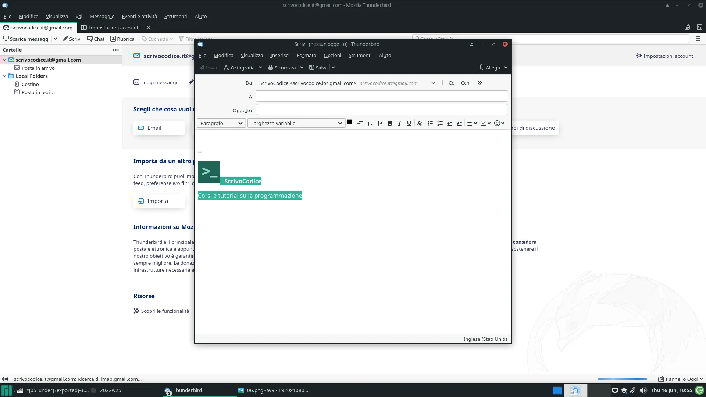Click in the Oggetto (subject) field
Viewport: 706px width, 397px height.
point(382,110)
